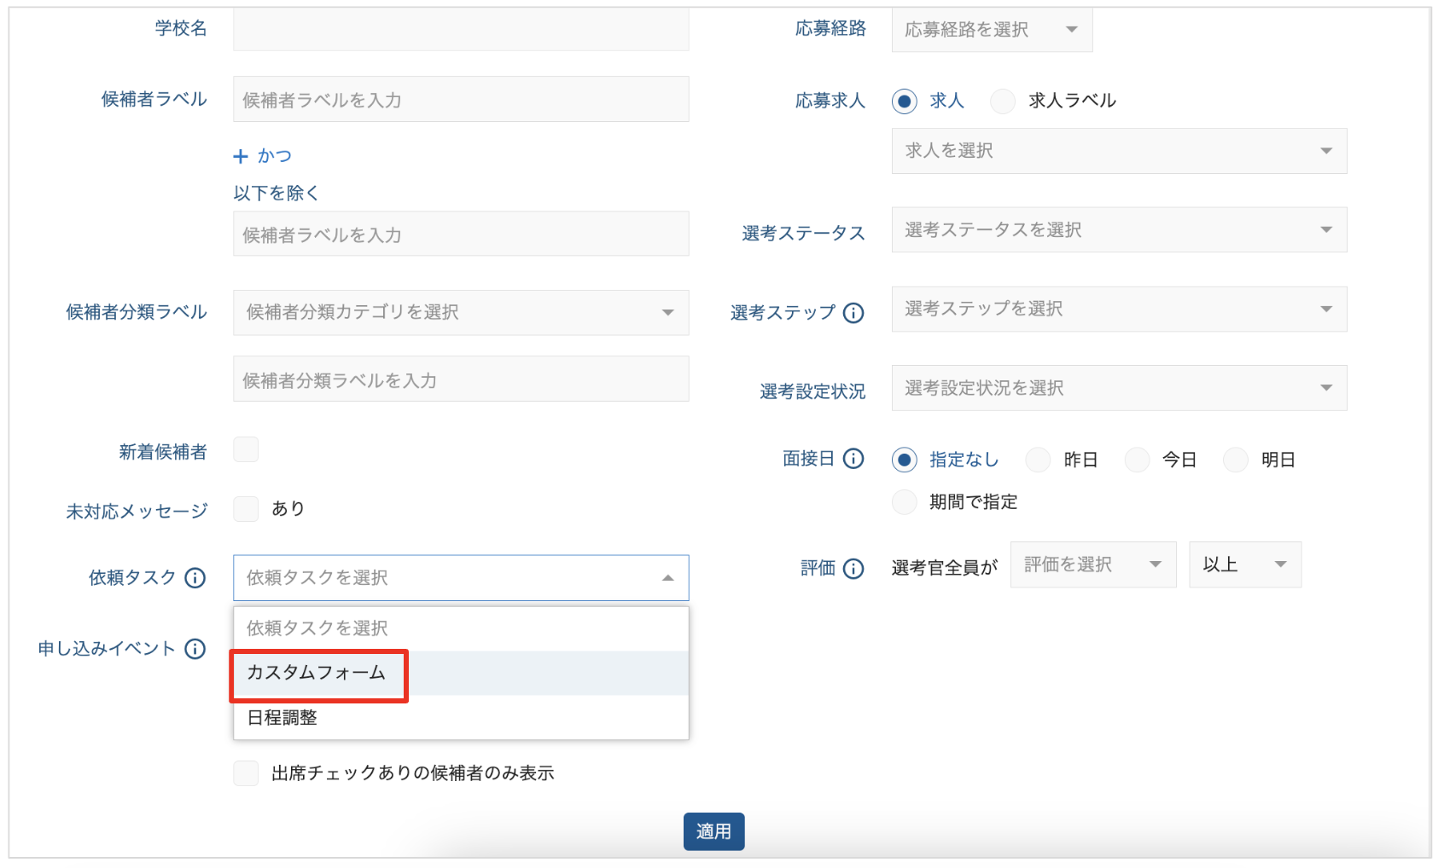The height and width of the screenshot is (868, 1444).
Task: Choose 昨日 for interview date
Action: pyautogui.click(x=1038, y=460)
